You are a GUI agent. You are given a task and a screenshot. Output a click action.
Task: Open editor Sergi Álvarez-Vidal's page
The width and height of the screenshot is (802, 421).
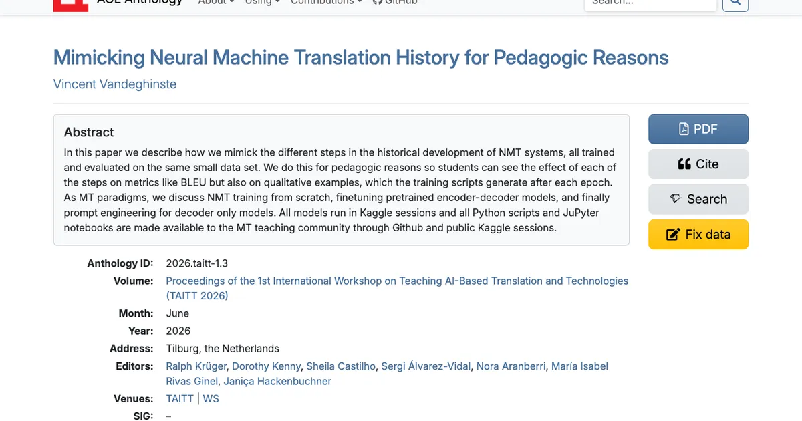[x=426, y=366]
